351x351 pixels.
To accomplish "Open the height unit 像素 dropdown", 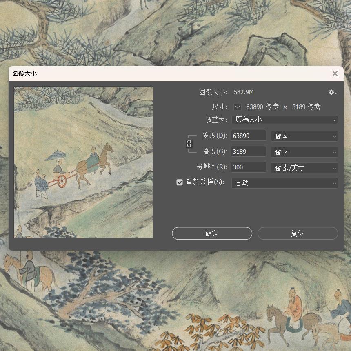I will tap(304, 152).
